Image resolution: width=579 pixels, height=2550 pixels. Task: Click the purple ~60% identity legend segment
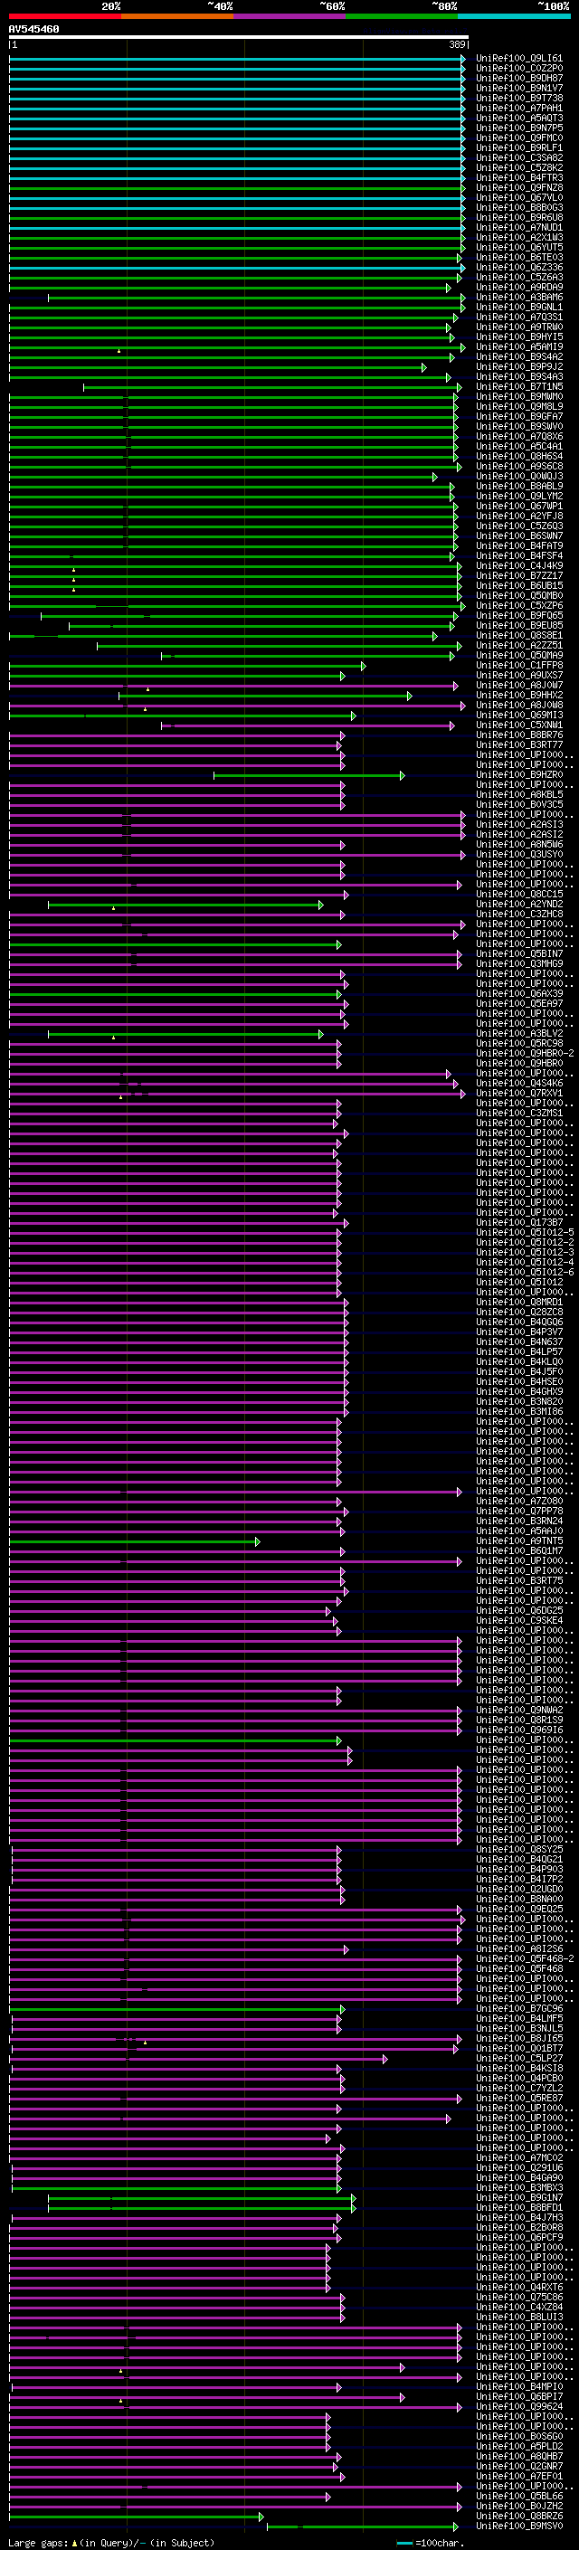pyautogui.click(x=289, y=16)
